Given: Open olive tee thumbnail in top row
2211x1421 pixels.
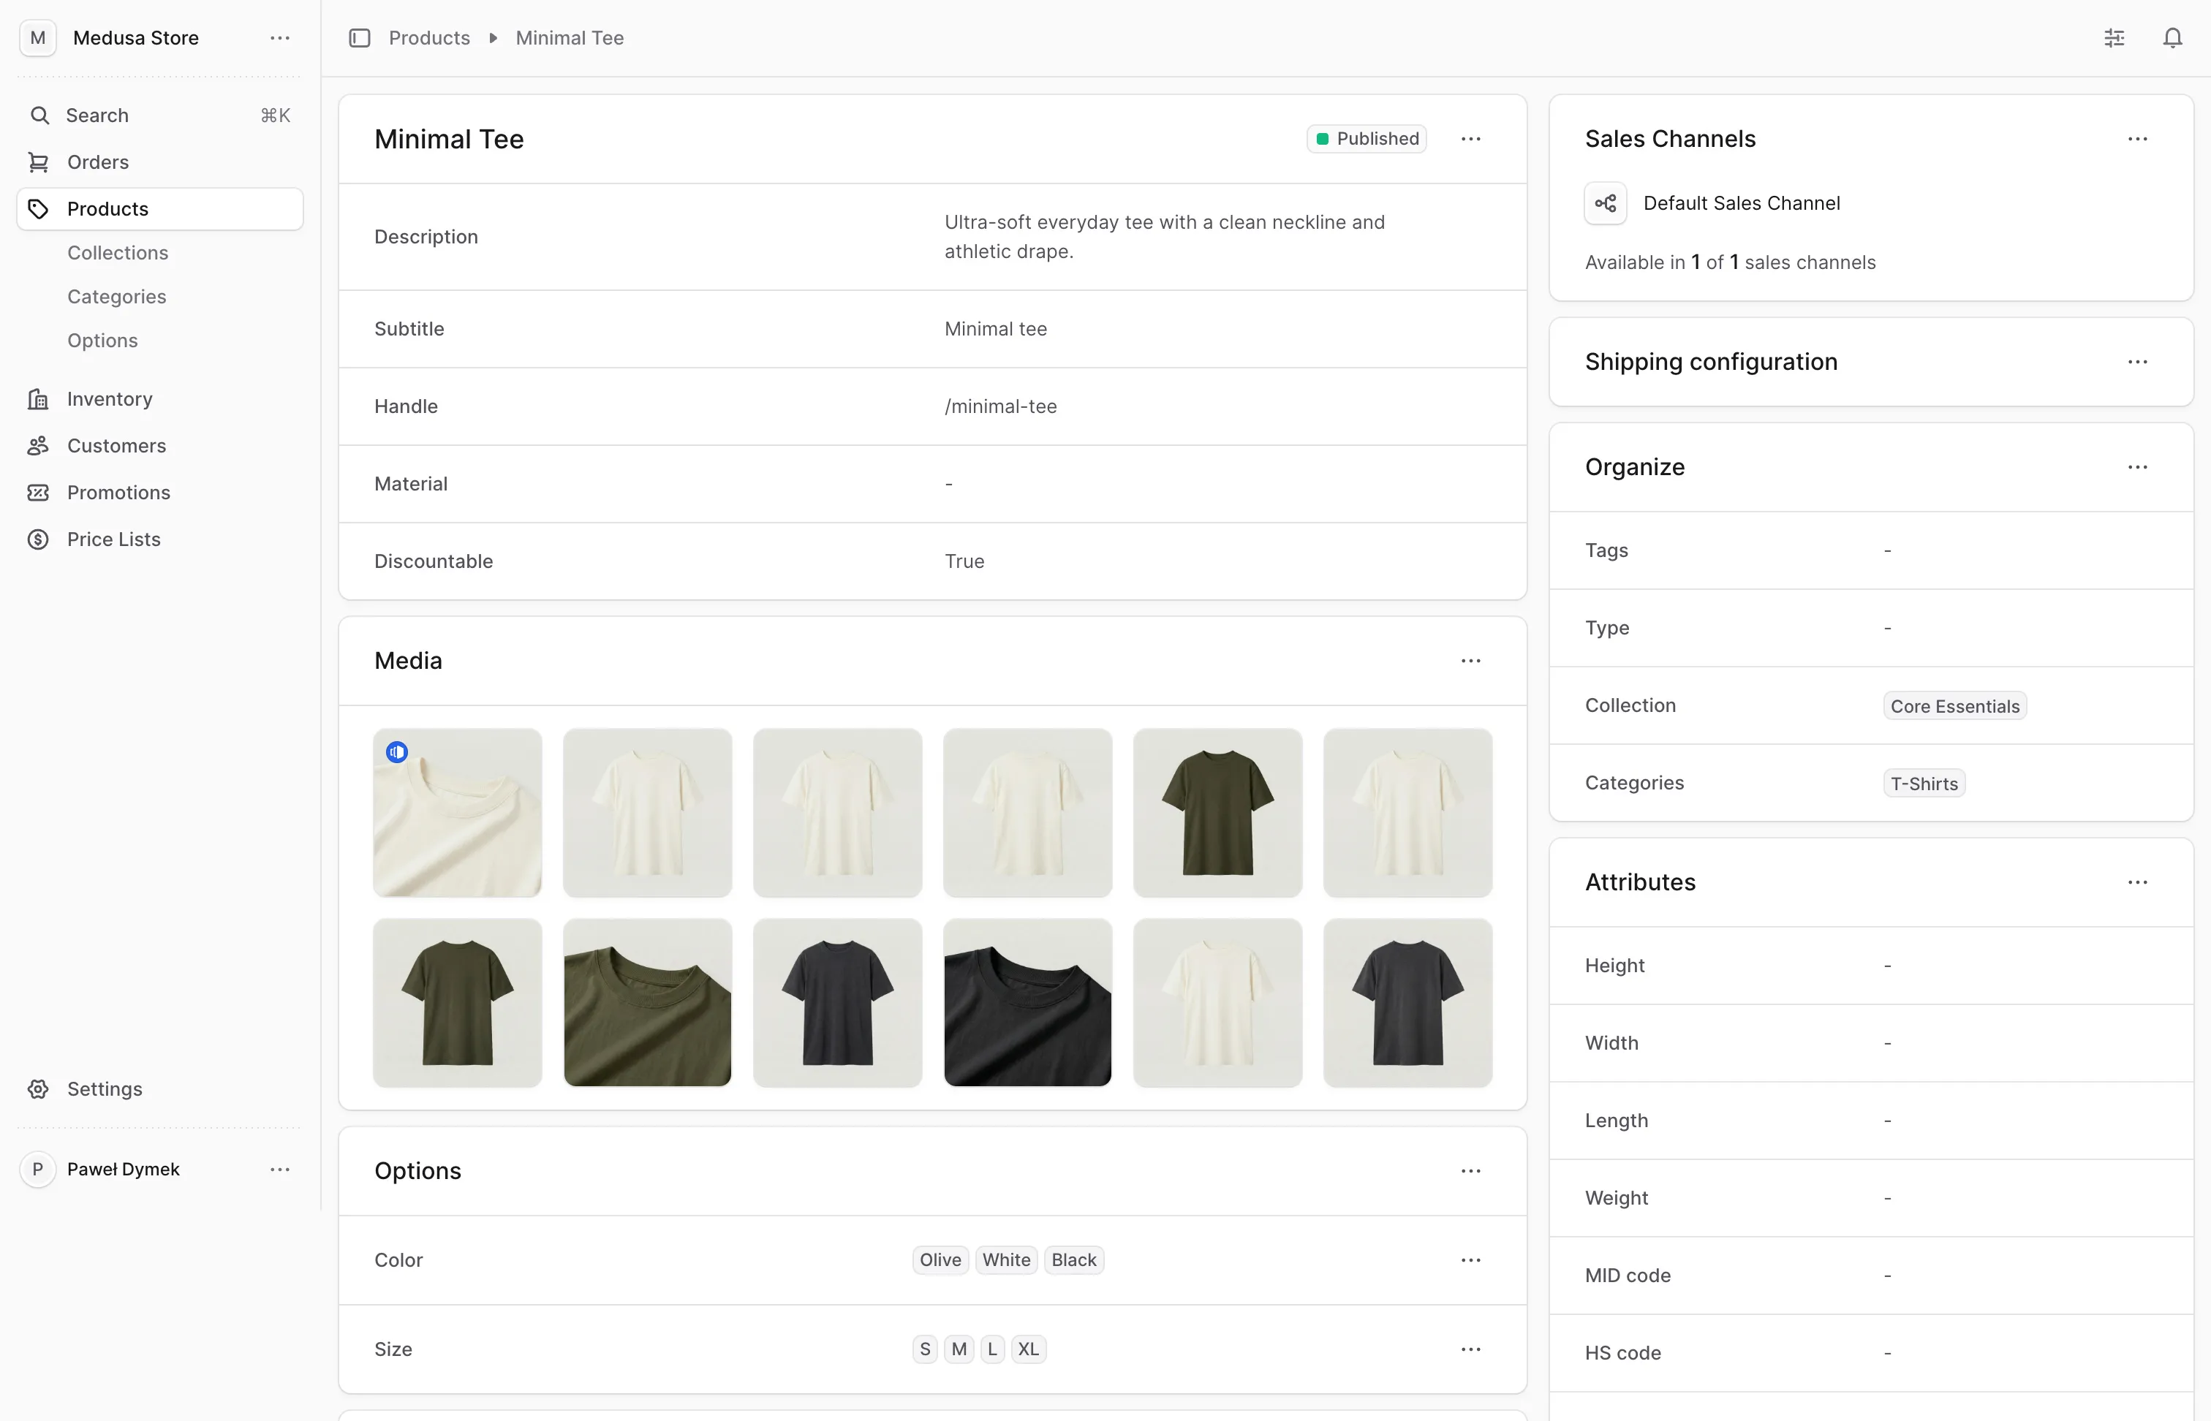Looking at the screenshot, I should 1217,813.
